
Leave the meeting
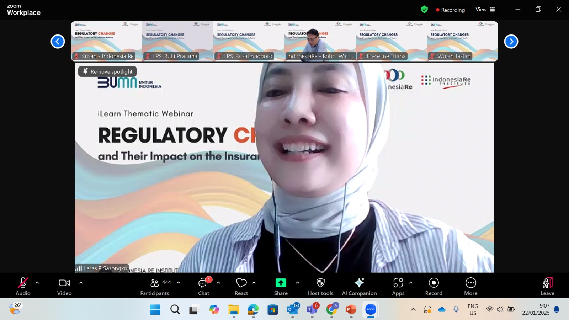(548, 286)
